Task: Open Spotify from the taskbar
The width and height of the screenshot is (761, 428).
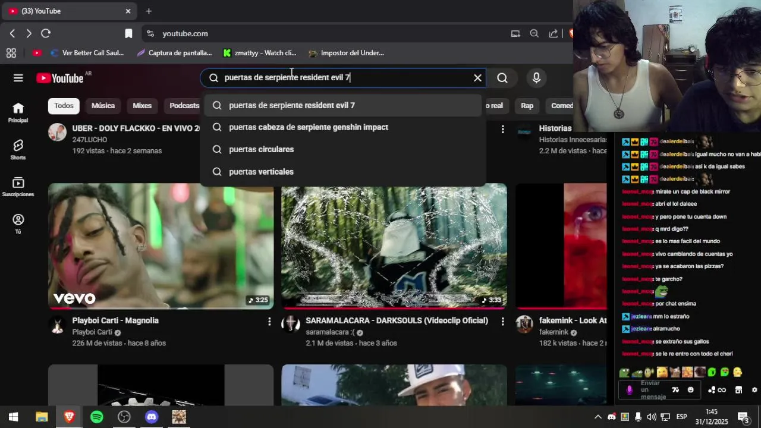Action: point(97,417)
